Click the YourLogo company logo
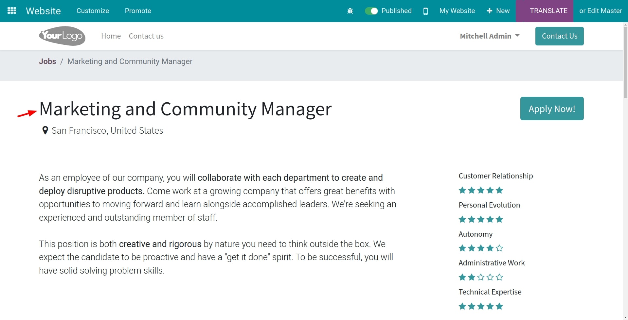Viewport: 628px width, 320px height. [x=62, y=36]
